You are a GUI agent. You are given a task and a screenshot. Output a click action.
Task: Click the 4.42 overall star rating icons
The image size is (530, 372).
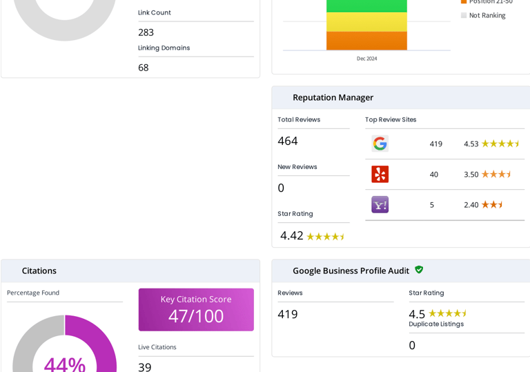point(325,237)
